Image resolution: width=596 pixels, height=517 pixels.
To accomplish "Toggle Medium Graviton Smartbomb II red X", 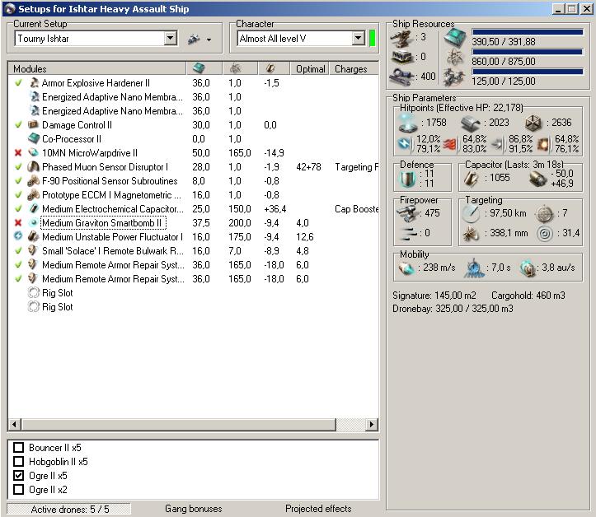I will [18, 222].
